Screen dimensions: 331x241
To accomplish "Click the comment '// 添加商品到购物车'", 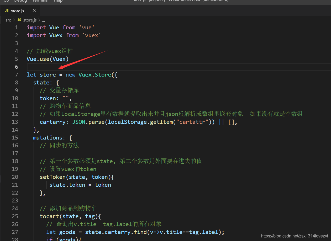I will click(68, 208).
